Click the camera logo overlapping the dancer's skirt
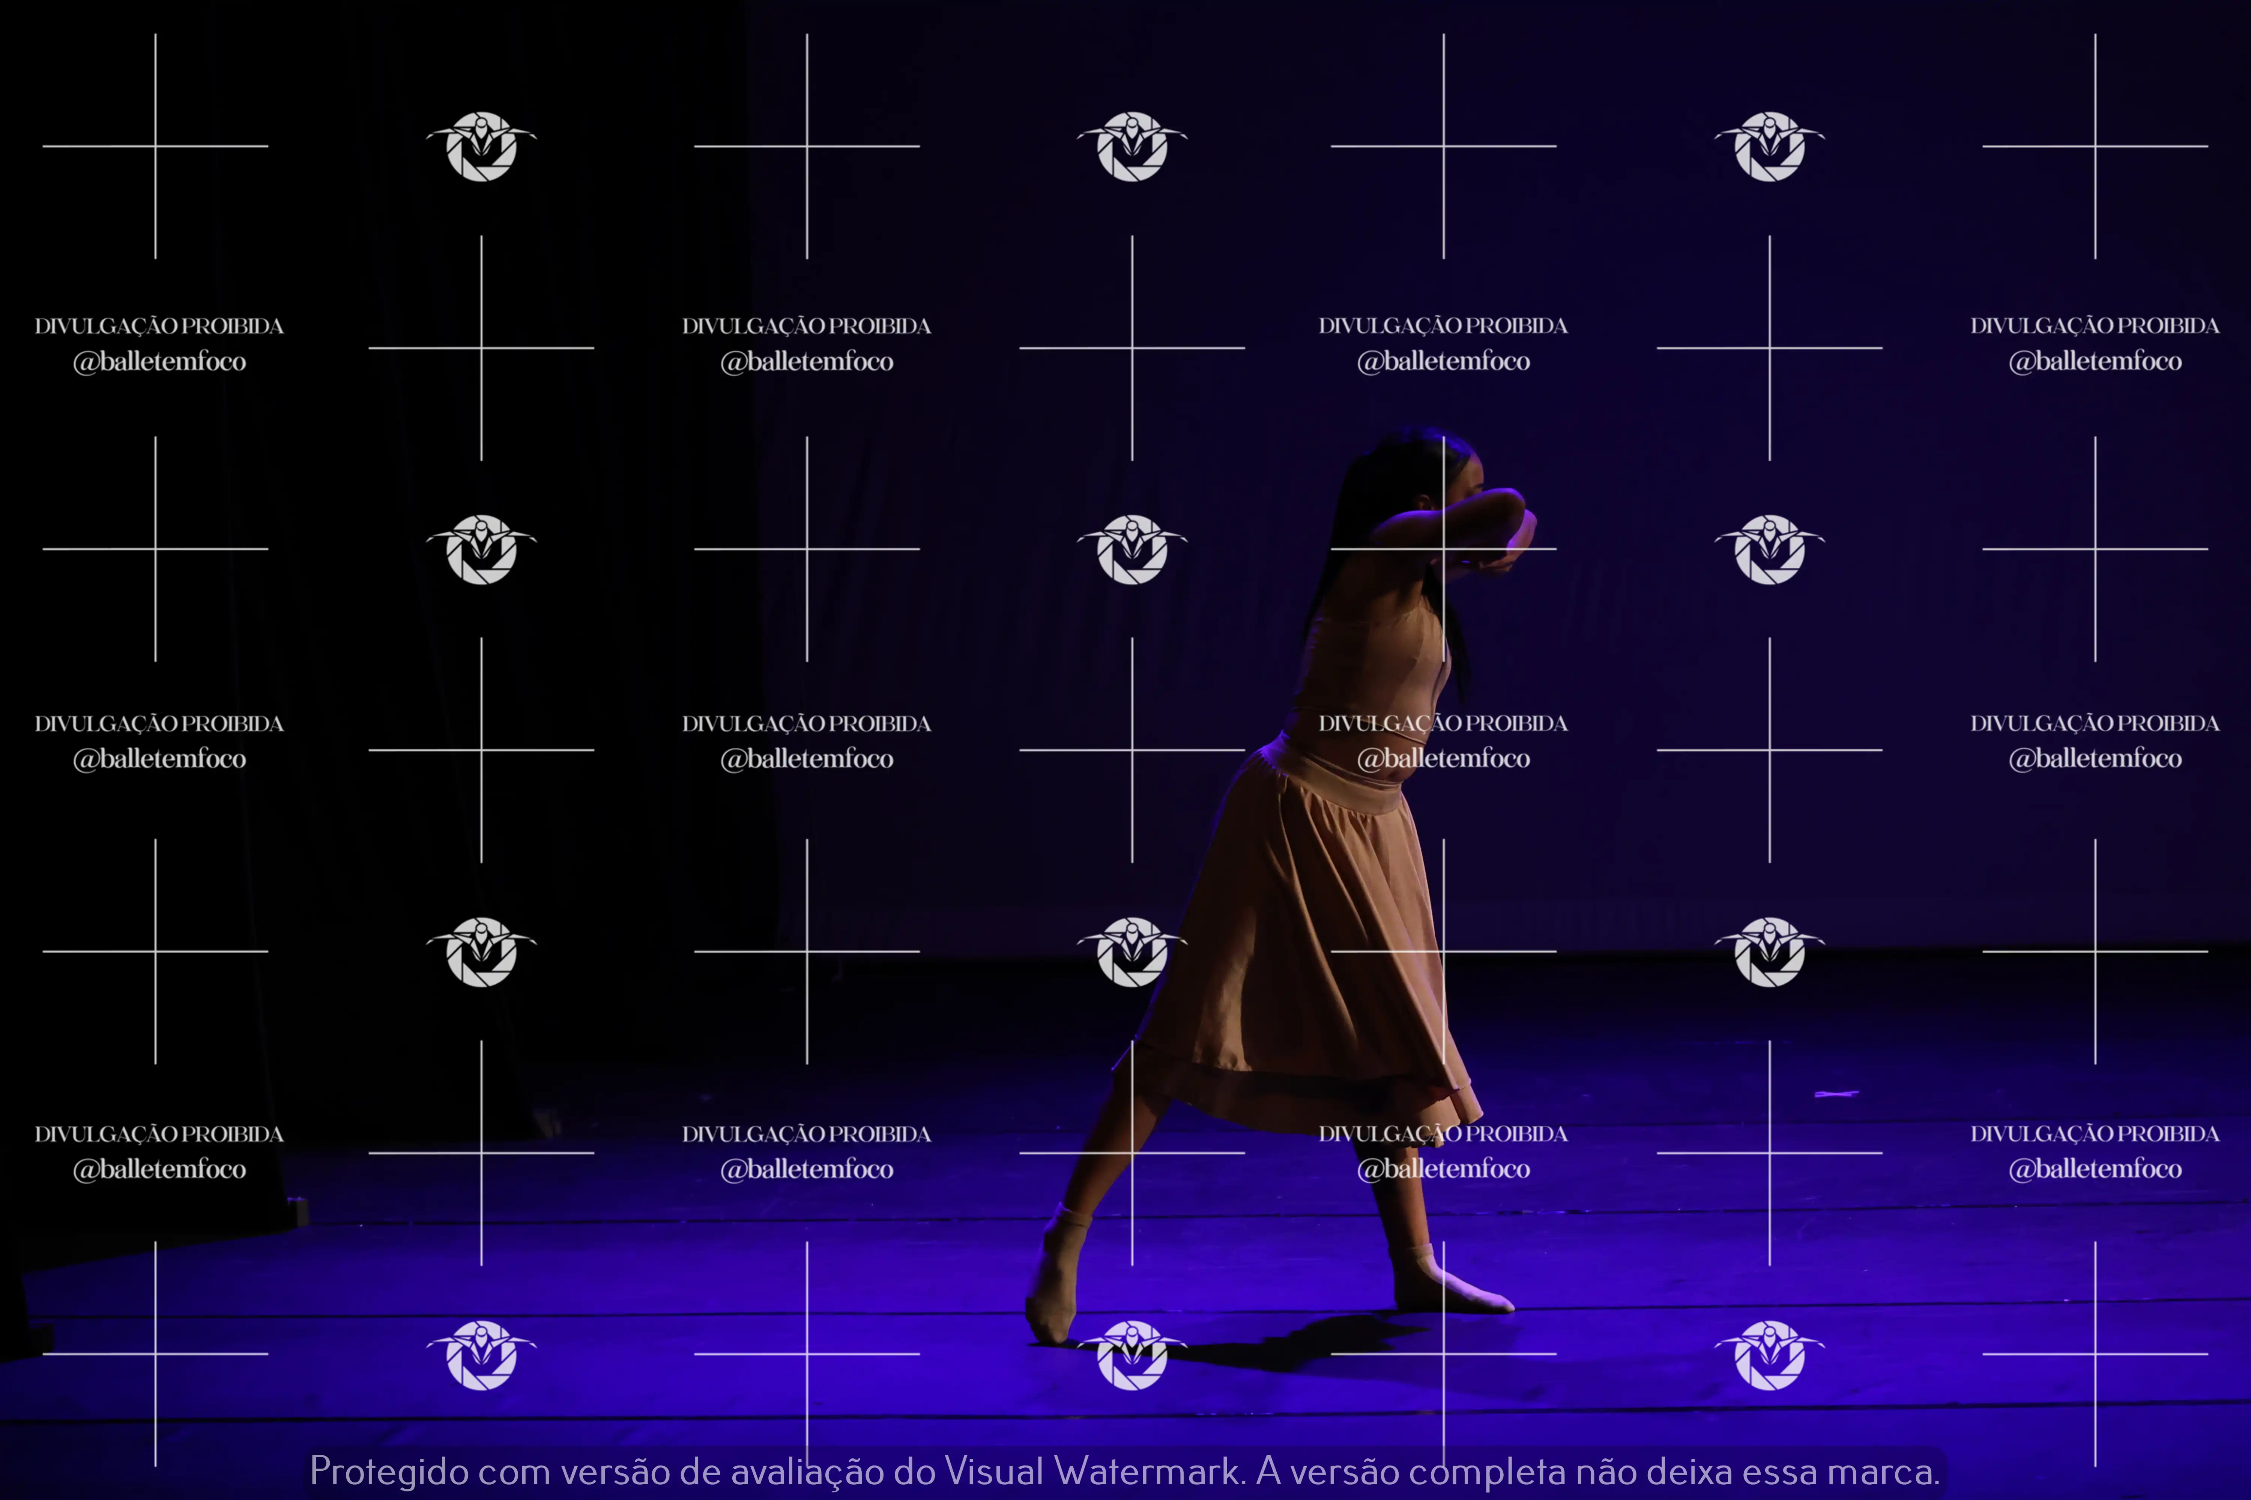2251x1500 pixels. 1132,952
